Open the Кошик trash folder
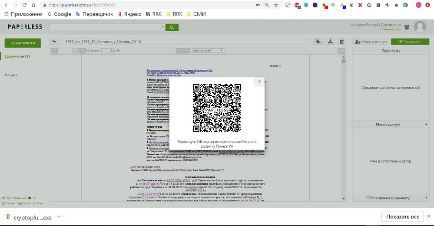The width and height of the screenshot is (434, 226). (11, 75)
